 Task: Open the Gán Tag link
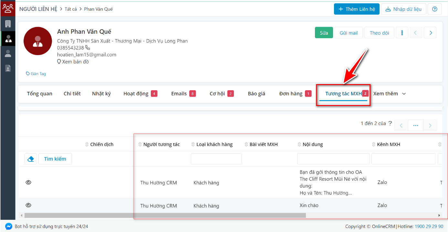click(36, 73)
